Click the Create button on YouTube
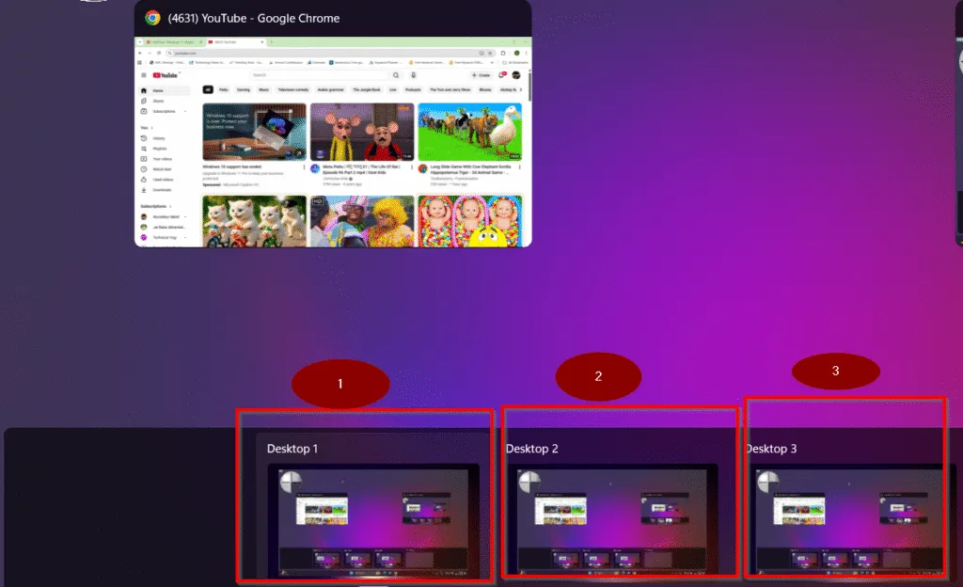Image resolution: width=963 pixels, height=587 pixels. click(x=481, y=74)
